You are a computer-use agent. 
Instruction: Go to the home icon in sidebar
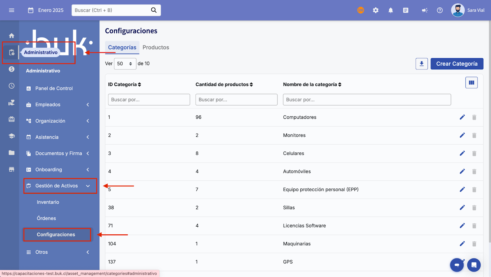(x=12, y=36)
